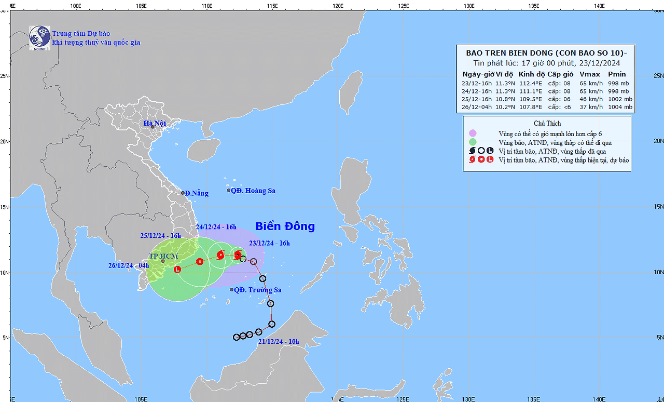
Task: Click the black storm symbol in the legend
Action: [472, 151]
